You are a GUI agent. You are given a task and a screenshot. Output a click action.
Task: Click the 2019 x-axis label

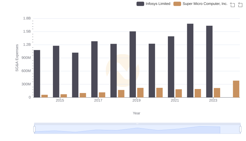tap(137, 100)
